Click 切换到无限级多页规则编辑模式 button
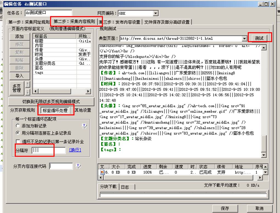This screenshot has height=213, width=280. pos(51,102)
